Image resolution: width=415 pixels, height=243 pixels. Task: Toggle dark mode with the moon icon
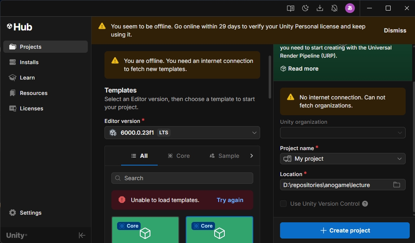(x=305, y=8)
